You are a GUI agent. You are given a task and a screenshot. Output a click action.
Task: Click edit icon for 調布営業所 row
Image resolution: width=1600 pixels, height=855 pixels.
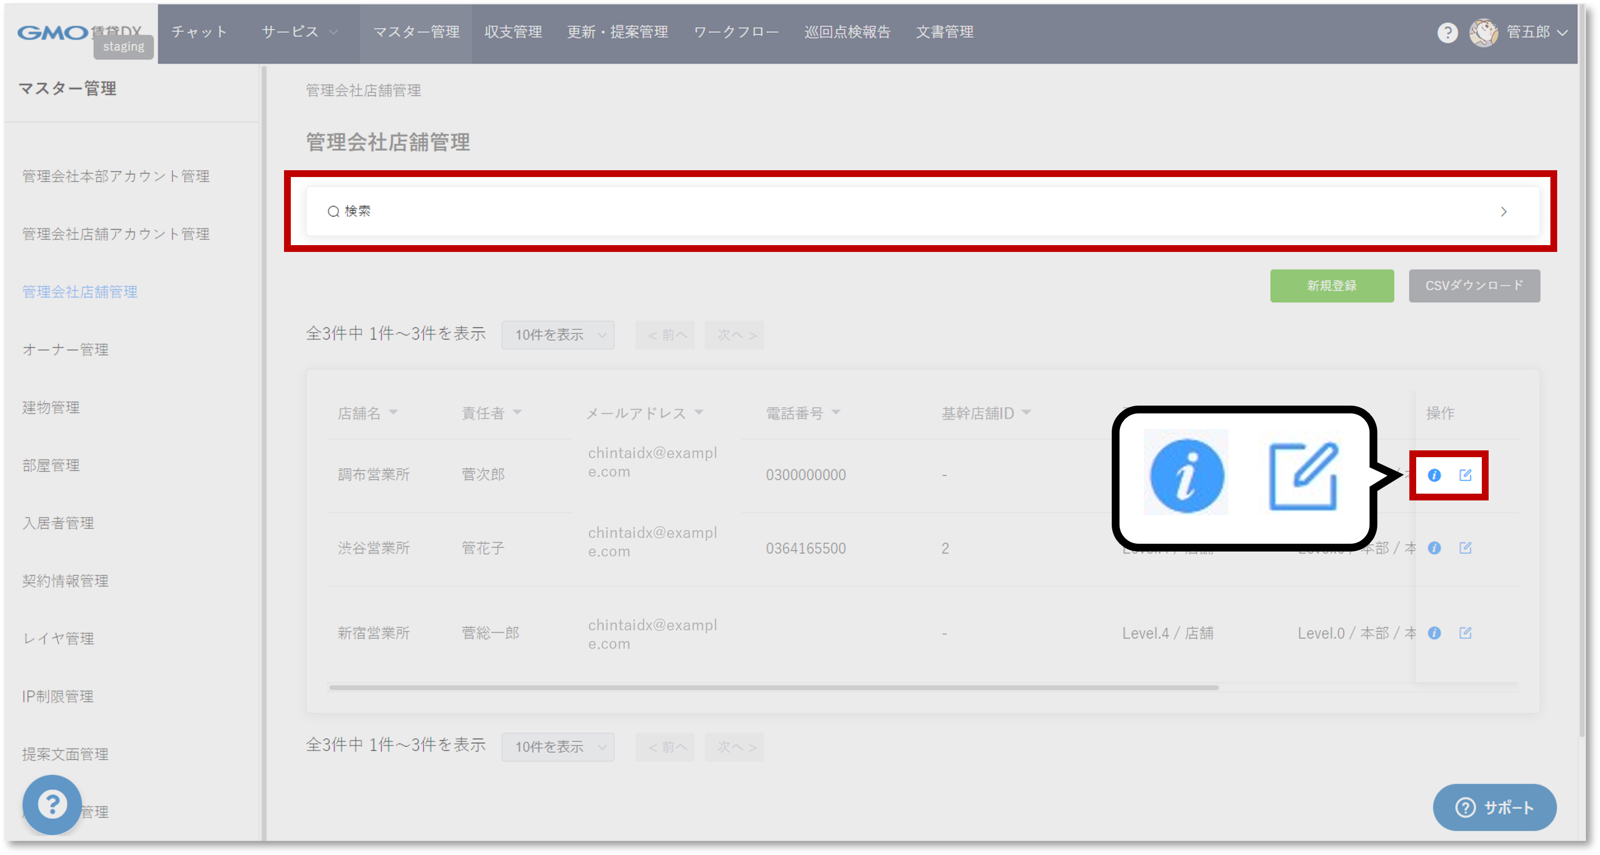[x=1465, y=475]
